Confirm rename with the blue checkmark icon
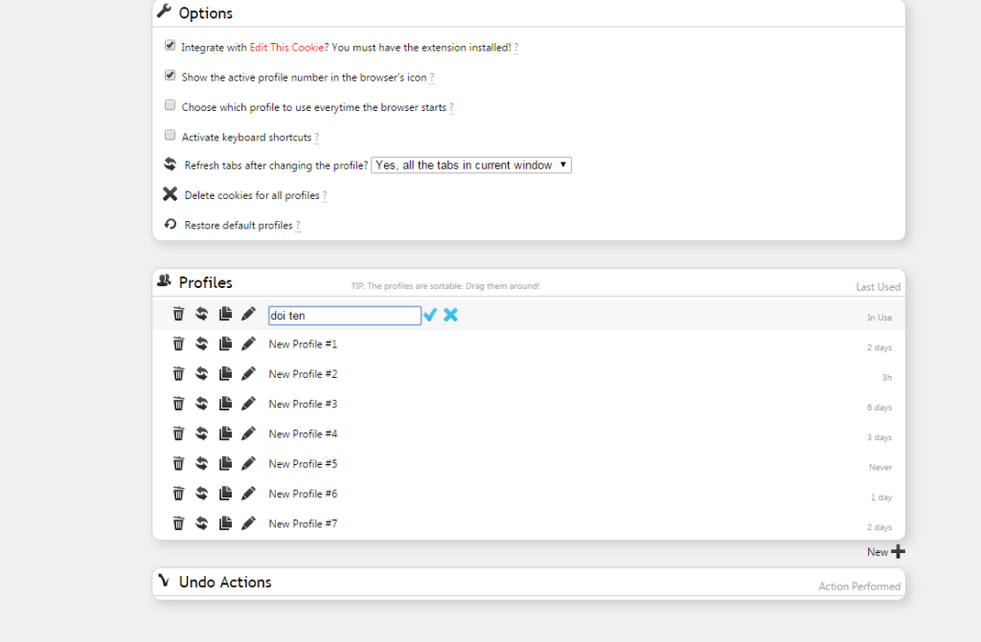Screen dimensions: 981x642 [430, 315]
